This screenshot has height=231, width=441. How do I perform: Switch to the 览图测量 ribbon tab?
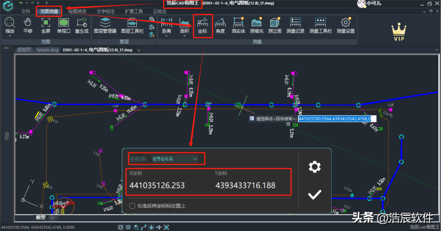49,11
